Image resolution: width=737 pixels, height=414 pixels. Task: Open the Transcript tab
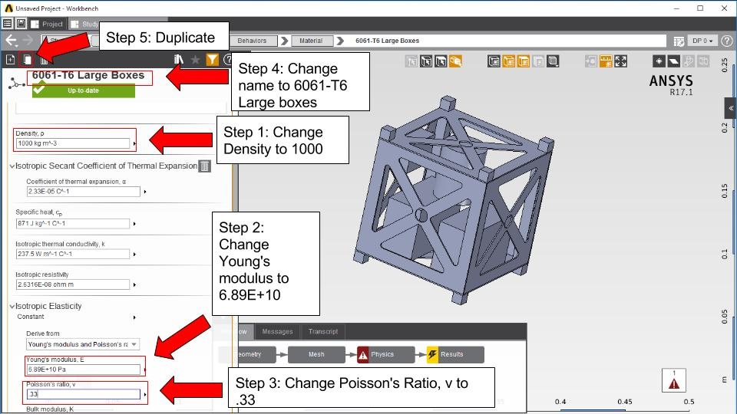click(x=323, y=332)
